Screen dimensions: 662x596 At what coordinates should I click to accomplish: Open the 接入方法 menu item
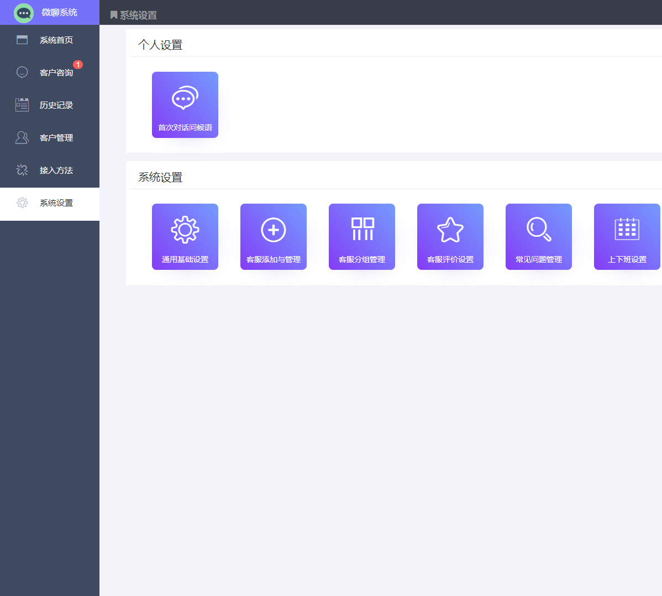[x=56, y=171]
